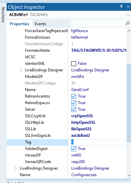The image size is (131, 183).
Task: Pin the Object Inspector panel
Action: (121, 7)
